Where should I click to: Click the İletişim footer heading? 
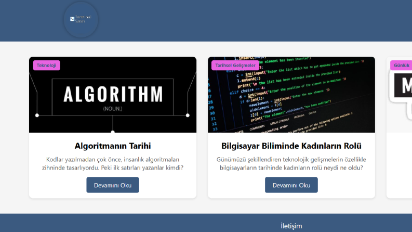(x=291, y=226)
